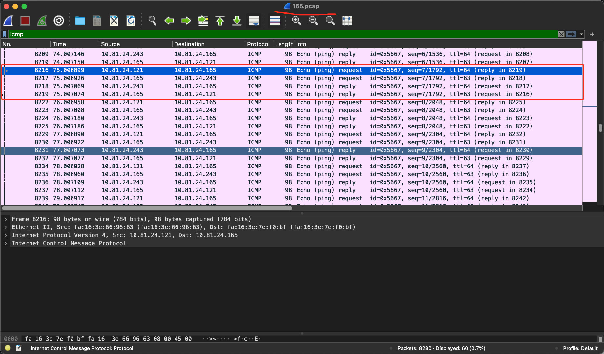Toggle auto-scroll during live capture

[x=254, y=21]
